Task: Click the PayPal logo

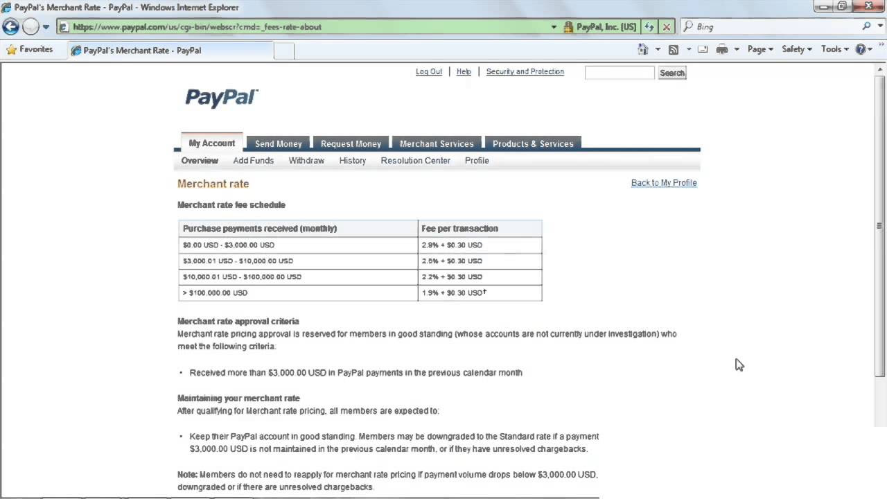Action: (x=222, y=98)
